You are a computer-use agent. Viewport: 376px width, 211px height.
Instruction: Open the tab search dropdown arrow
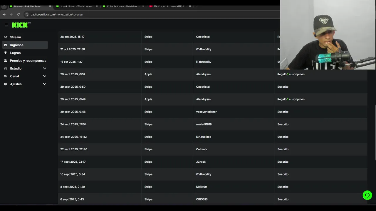(x=4, y=6)
